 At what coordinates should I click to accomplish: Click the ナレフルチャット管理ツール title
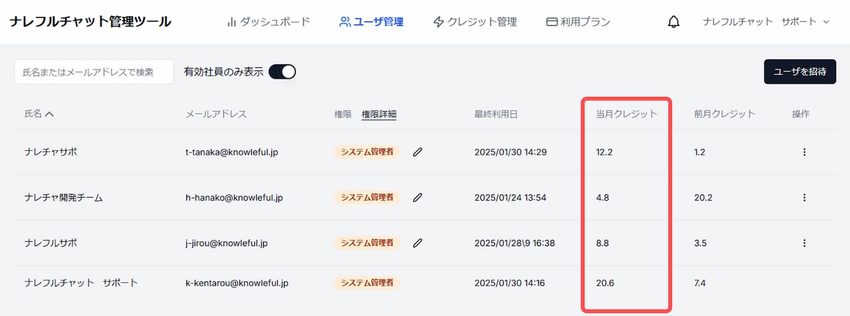(x=90, y=21)
